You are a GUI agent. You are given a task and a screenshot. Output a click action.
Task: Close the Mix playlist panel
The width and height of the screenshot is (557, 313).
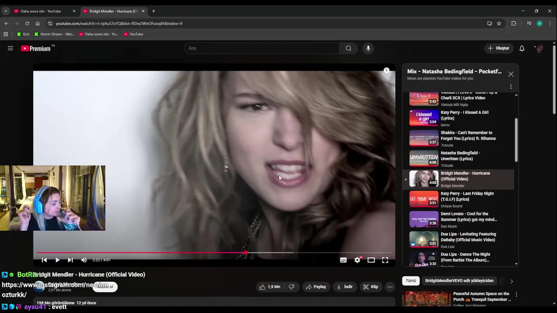click(511, 74)
